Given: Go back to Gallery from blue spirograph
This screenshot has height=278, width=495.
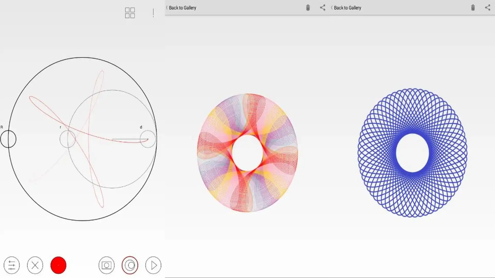Looking at the screenshot, I should click(x=348, y=8).
